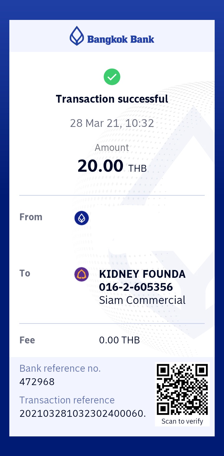Click the Bangkok Bank logo emblem in header
Image resolution: width=224 pixels, height=456 pixels.
pyautogui.click(x=77, y=36)
